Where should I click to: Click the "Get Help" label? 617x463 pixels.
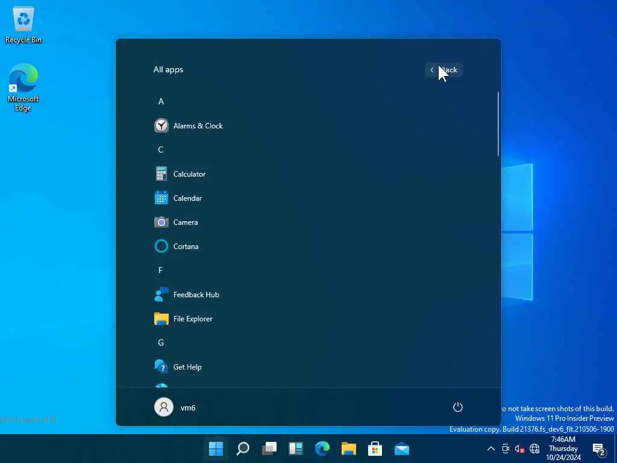tap(187, 367)
